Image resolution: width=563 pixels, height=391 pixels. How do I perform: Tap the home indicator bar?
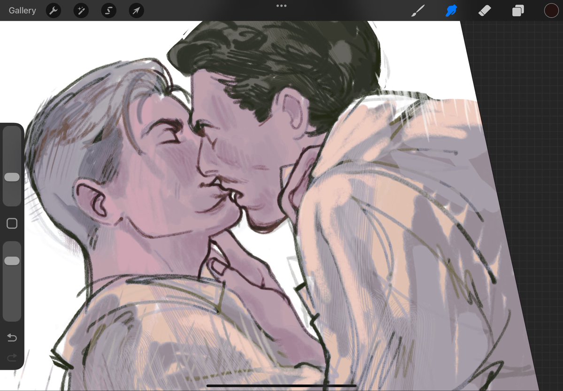click(282, 386)
